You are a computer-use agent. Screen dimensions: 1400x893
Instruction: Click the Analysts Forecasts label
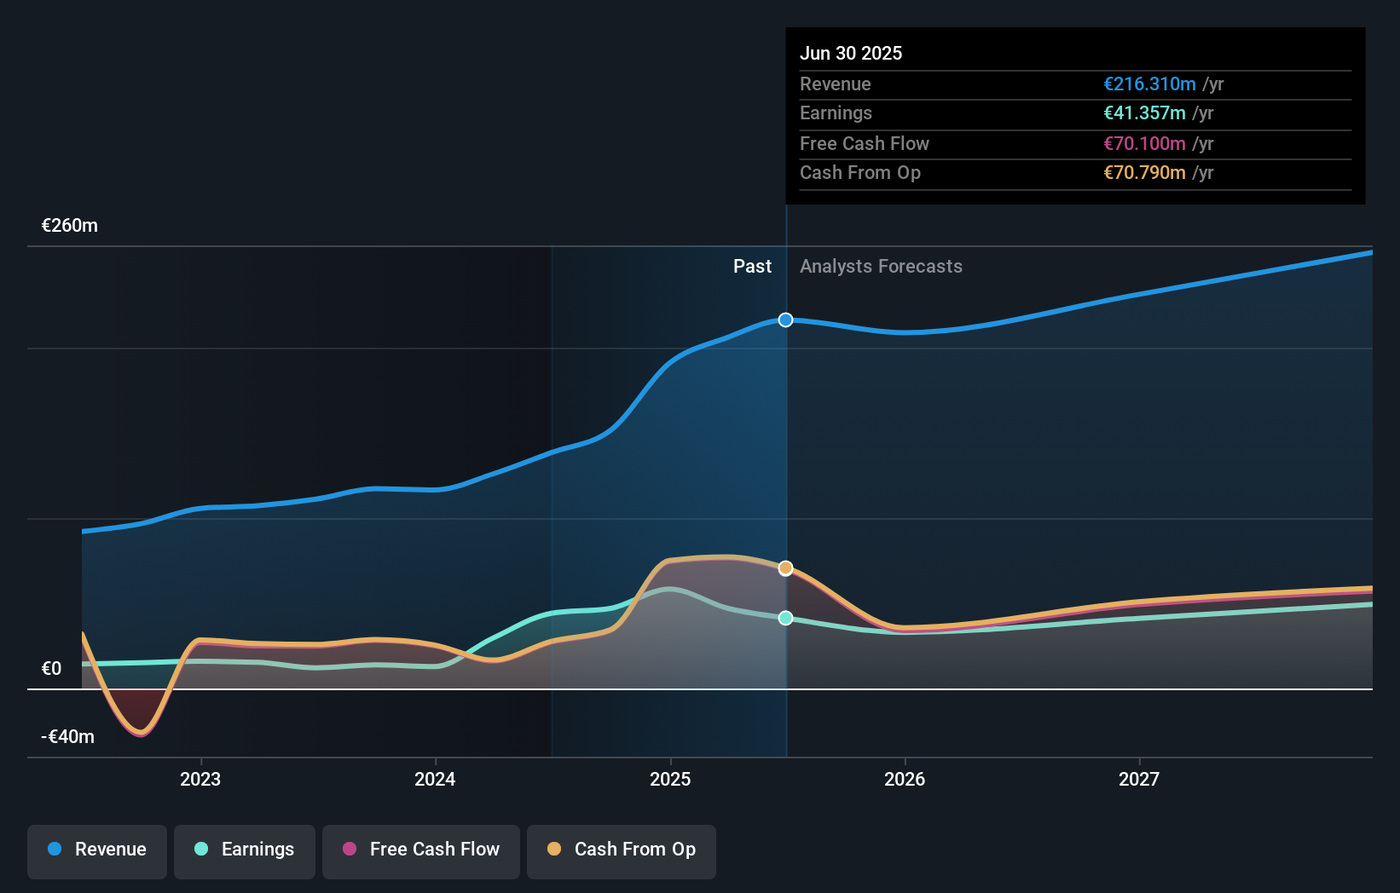881,267
